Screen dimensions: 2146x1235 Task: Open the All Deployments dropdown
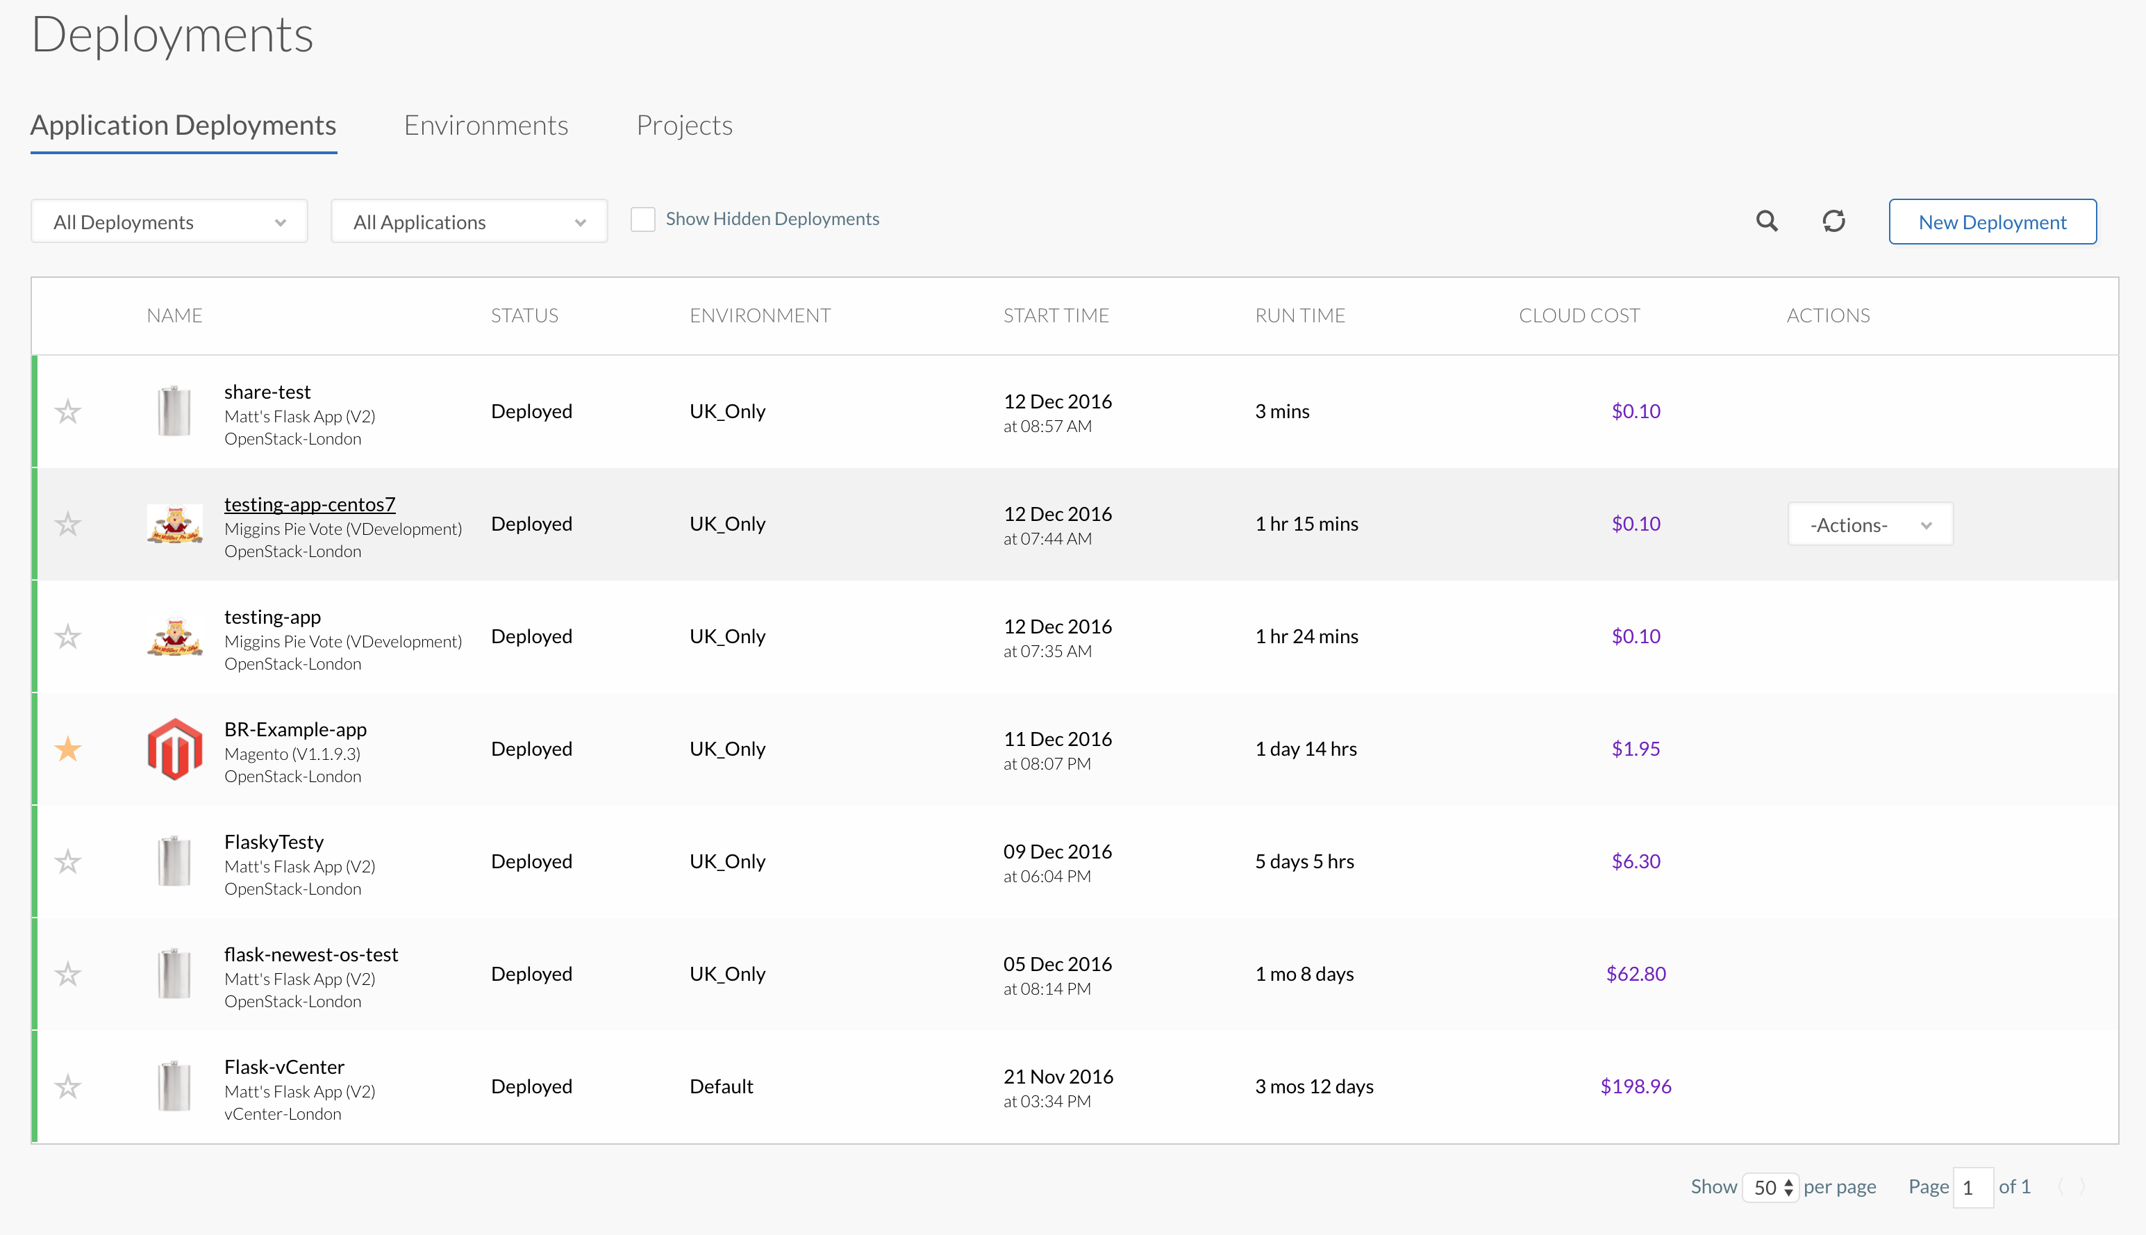pos(169,222)
